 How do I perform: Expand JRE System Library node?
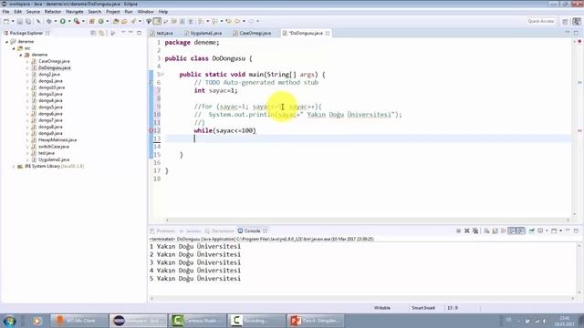[x=14, y=166]
